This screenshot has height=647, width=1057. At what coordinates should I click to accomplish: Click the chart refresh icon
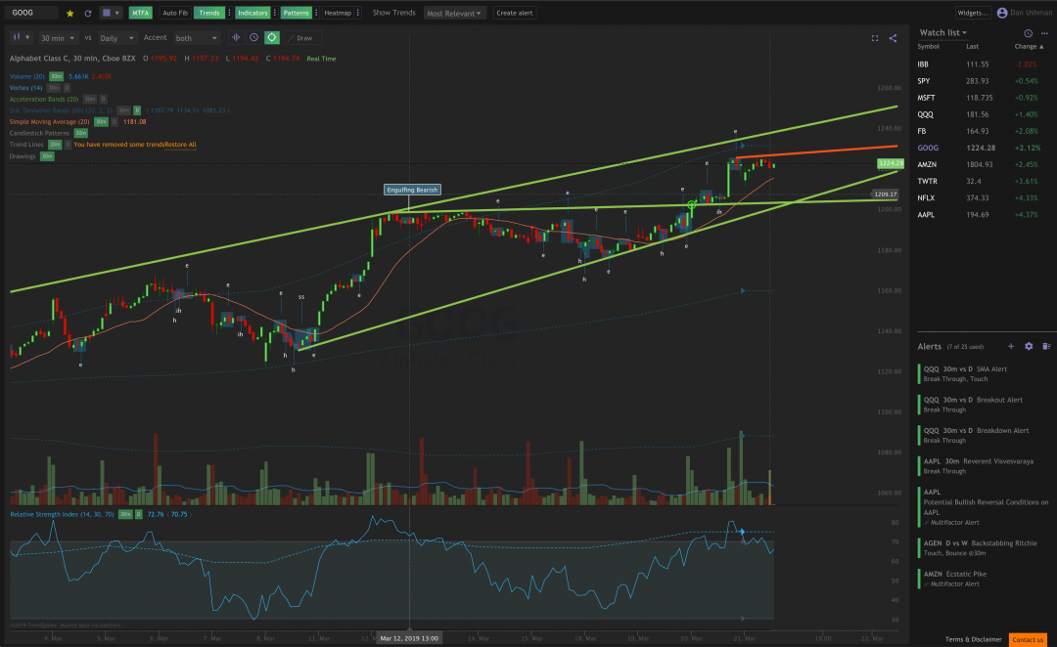pyautogui.click(x=88, y=12)
